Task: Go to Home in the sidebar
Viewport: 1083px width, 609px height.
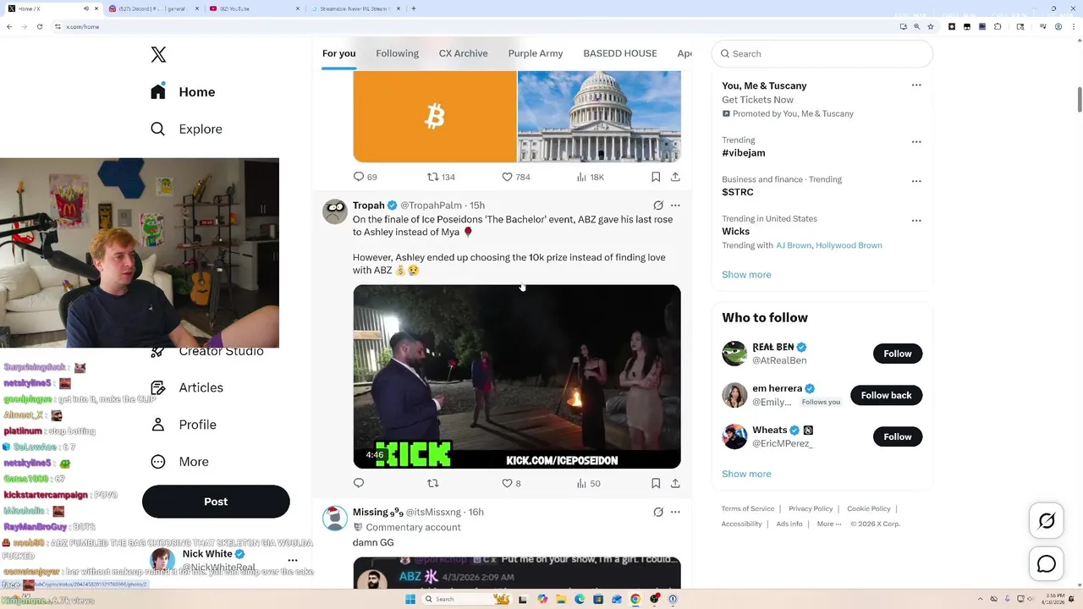Action: pos(184,92)
